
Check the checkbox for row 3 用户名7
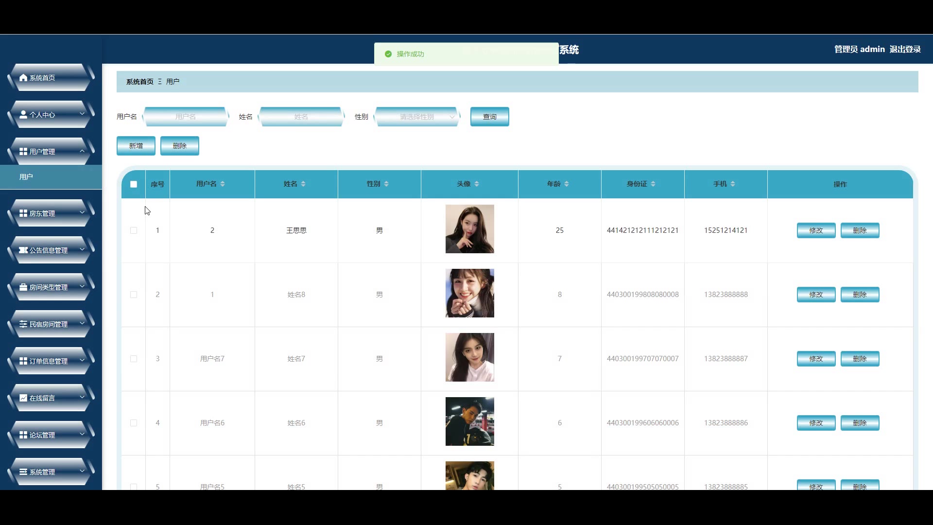[134, 359]
